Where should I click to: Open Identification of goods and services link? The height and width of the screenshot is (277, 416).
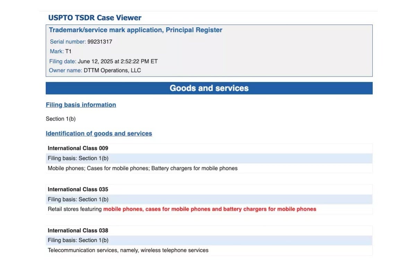pos(99,134)
